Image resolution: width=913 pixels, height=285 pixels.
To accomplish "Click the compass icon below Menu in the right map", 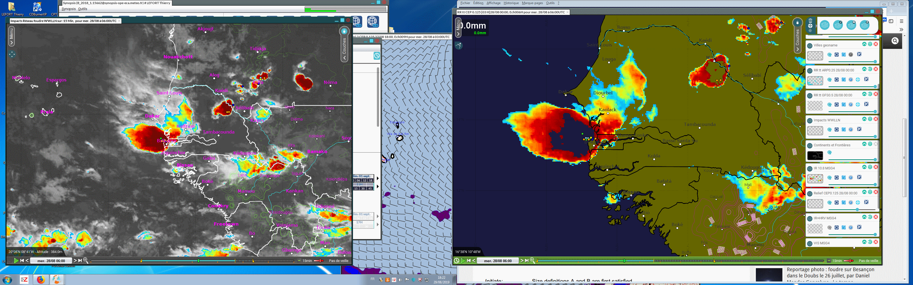I will tap(459, 45).
